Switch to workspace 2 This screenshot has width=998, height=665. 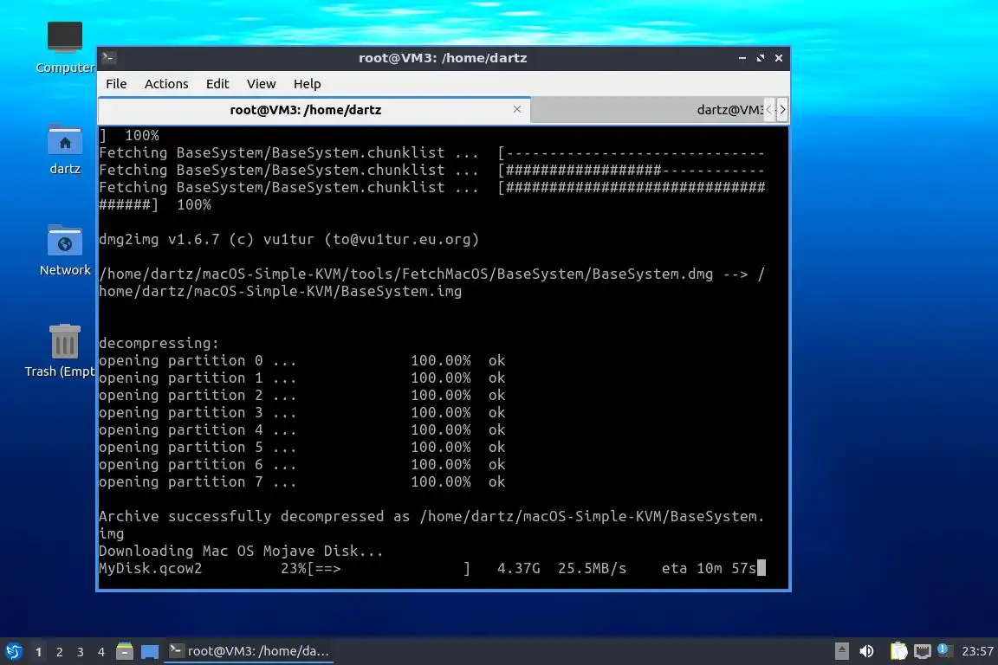[59, 652]
